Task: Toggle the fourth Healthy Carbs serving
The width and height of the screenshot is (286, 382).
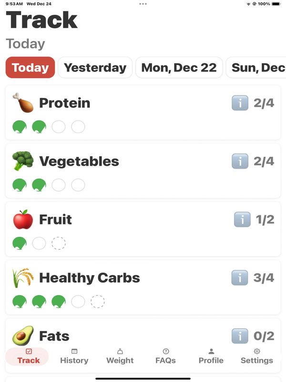Action: 78,302
